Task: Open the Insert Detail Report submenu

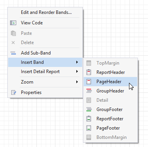Action: [45, 72]
